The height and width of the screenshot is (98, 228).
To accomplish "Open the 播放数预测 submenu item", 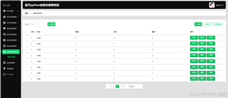I will pyautogui.click(x=11, y=57).
